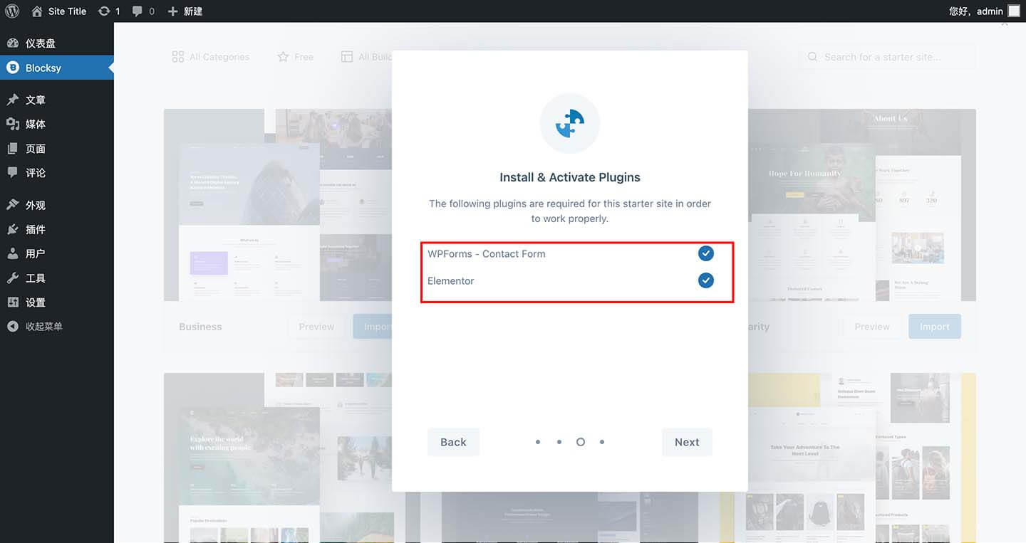The width and height of the screenshot is (1026, 543).
Task: Open the 仪表盘 dashboard menu
Action: tap(57, 43)
